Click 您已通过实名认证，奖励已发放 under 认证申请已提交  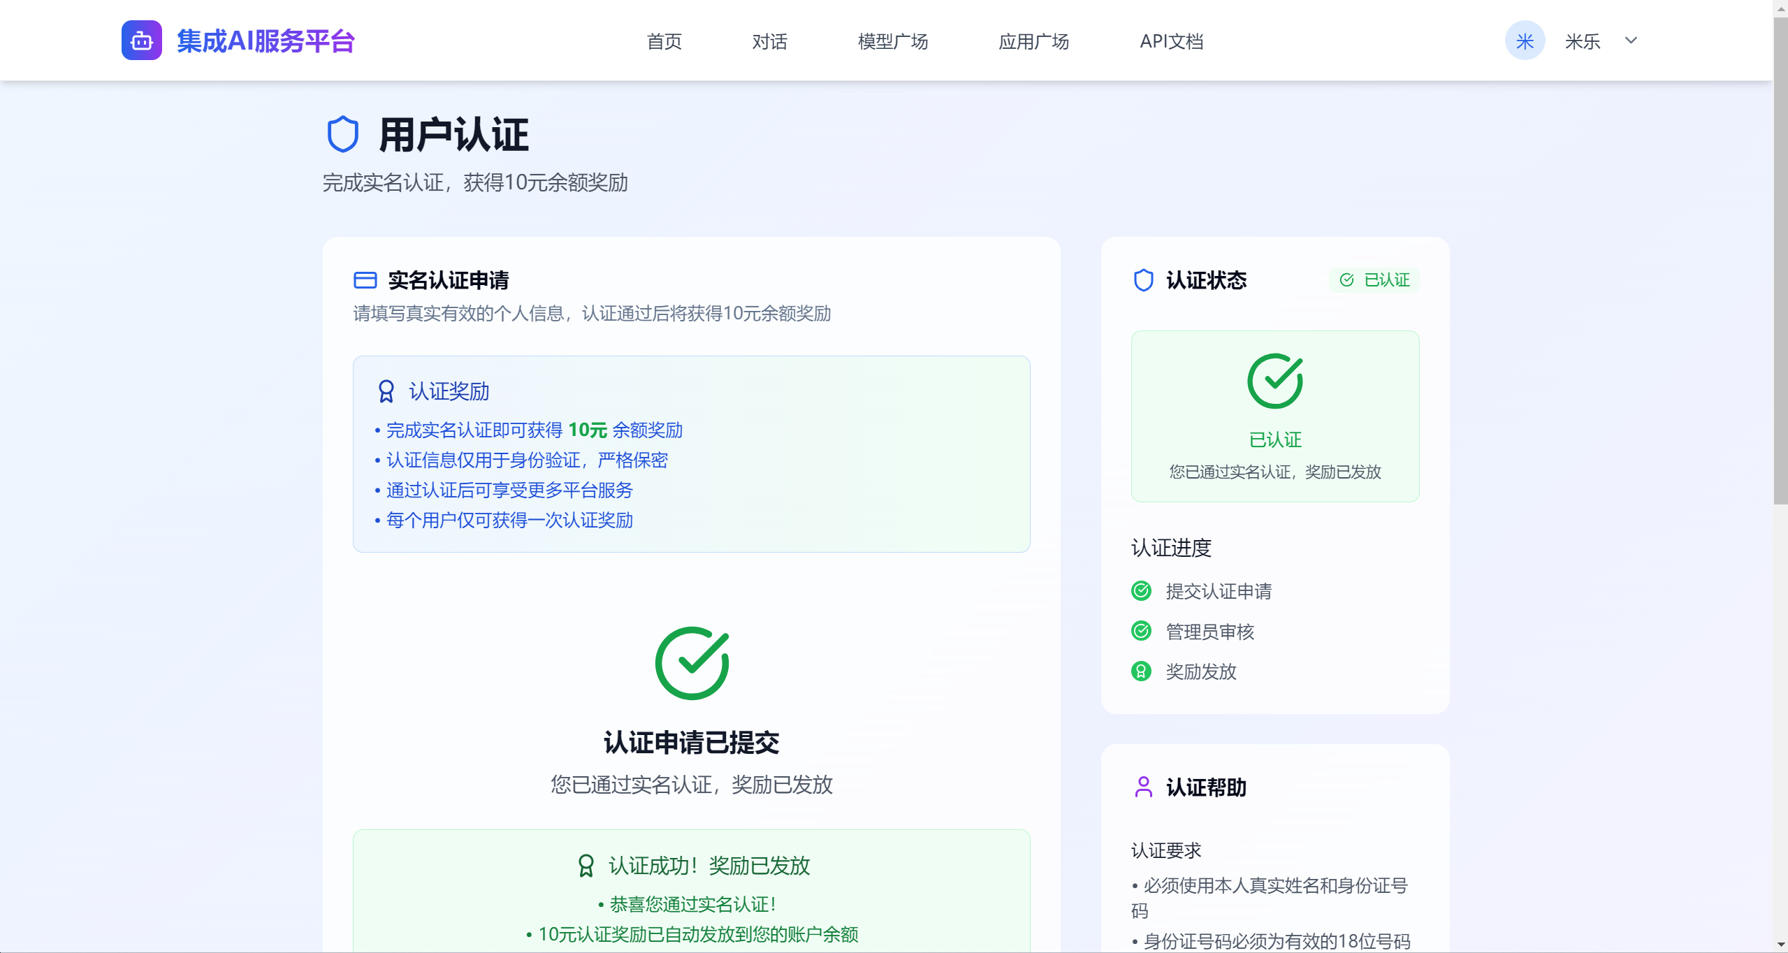[x=692, y=785]
